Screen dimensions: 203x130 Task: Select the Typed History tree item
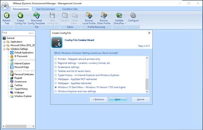(x=19, y=89)
